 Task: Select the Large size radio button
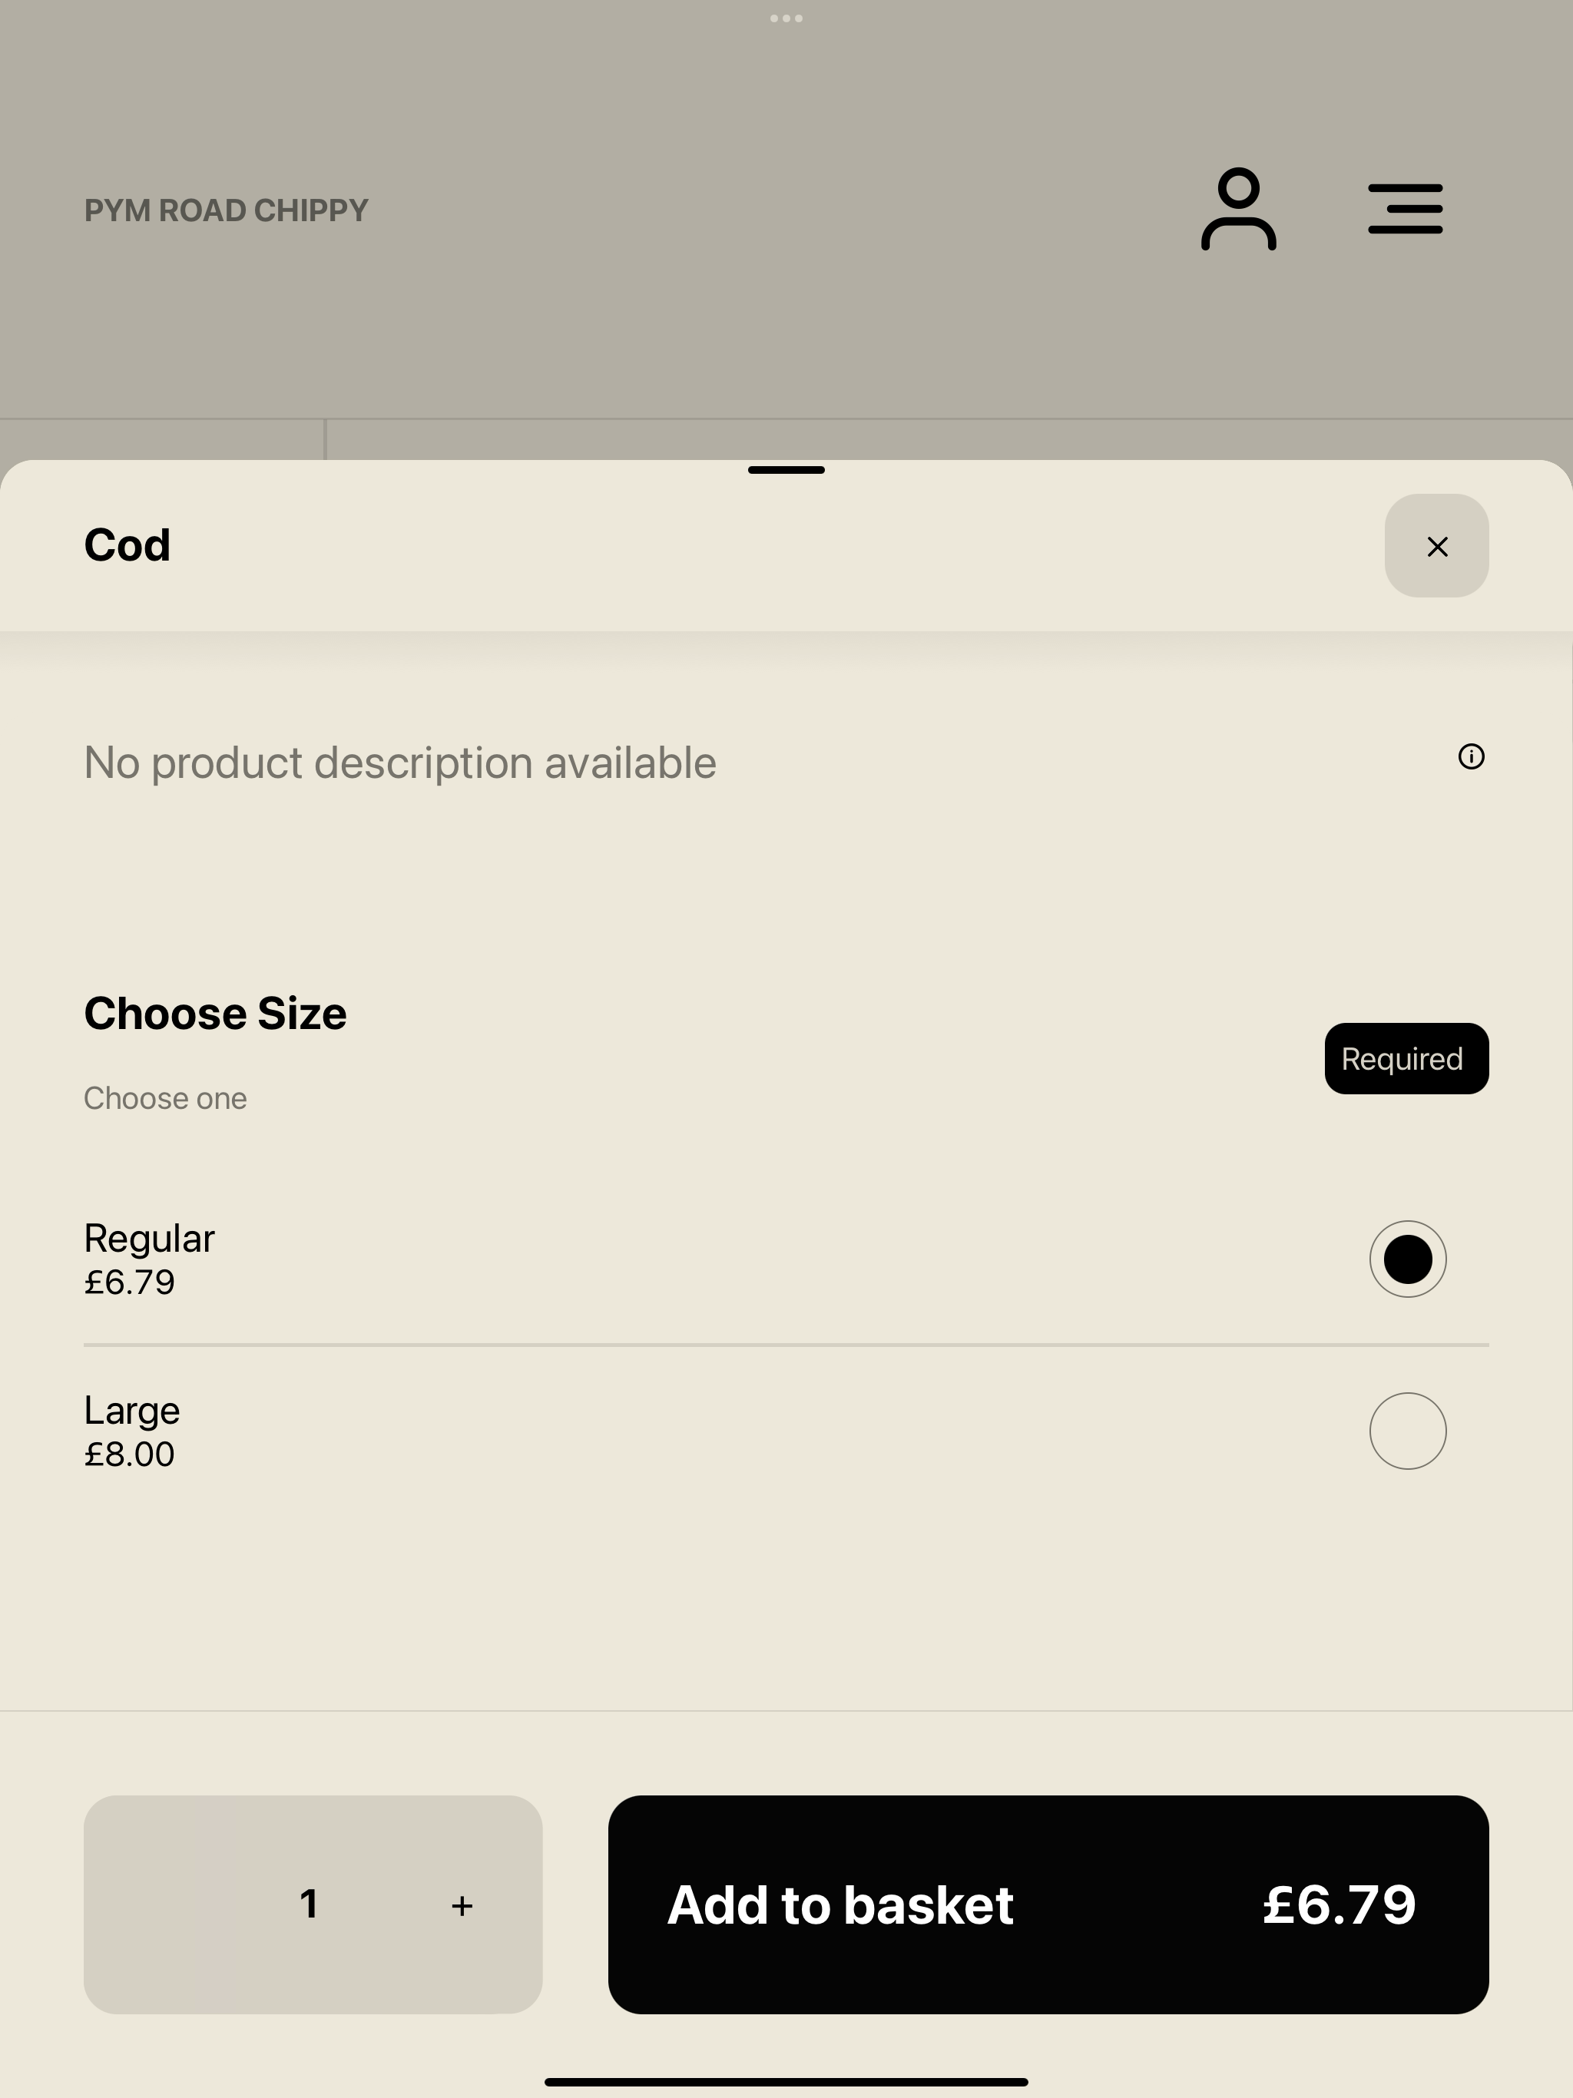tap(1408, 1431)
